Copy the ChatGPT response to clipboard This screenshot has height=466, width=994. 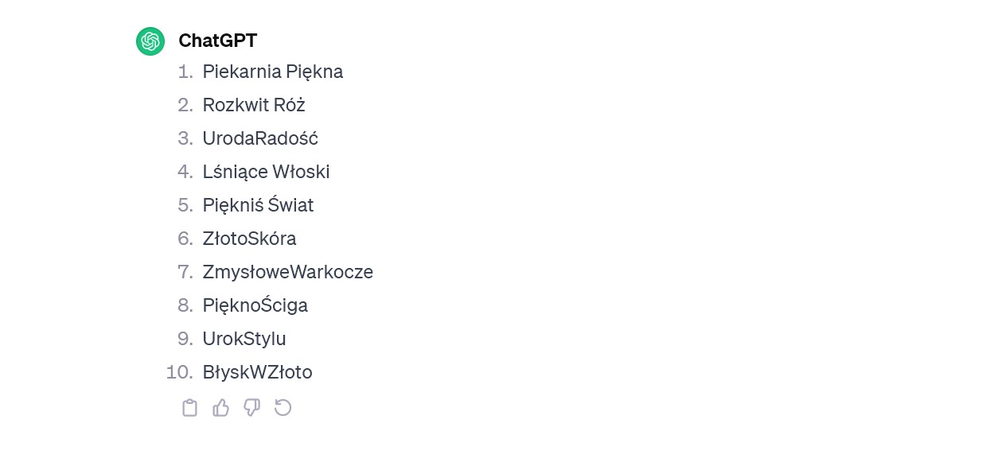point(189,408)
